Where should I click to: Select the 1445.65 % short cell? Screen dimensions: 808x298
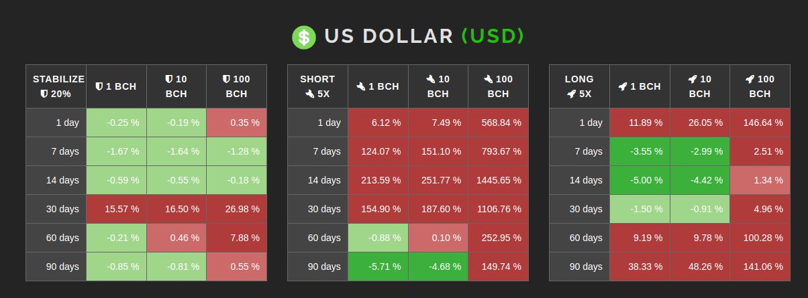click(x=498, y=180)
